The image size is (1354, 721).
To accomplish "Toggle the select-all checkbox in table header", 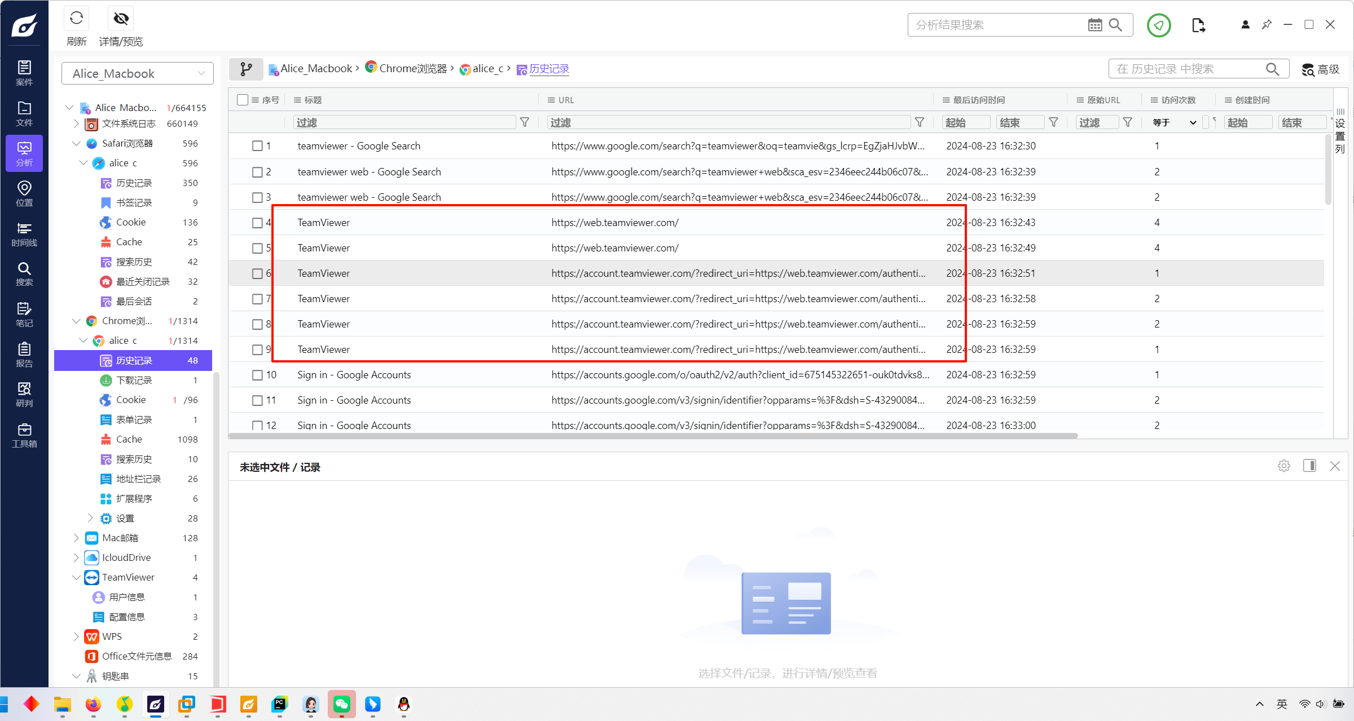I will tap(243, 100).
